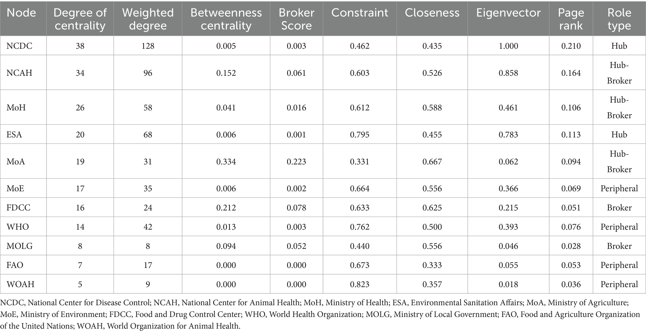Click the Hub-Broker role in the MoH row
This screenshot has width=646, height=333.
pos(619,108)
